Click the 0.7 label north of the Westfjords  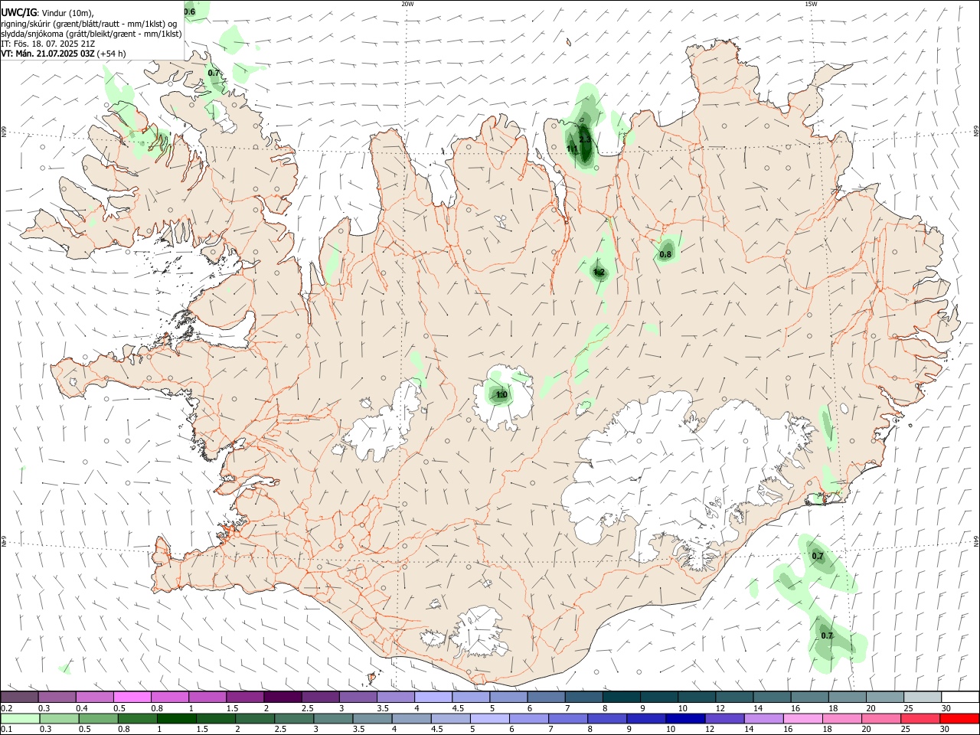coord(214,73)
